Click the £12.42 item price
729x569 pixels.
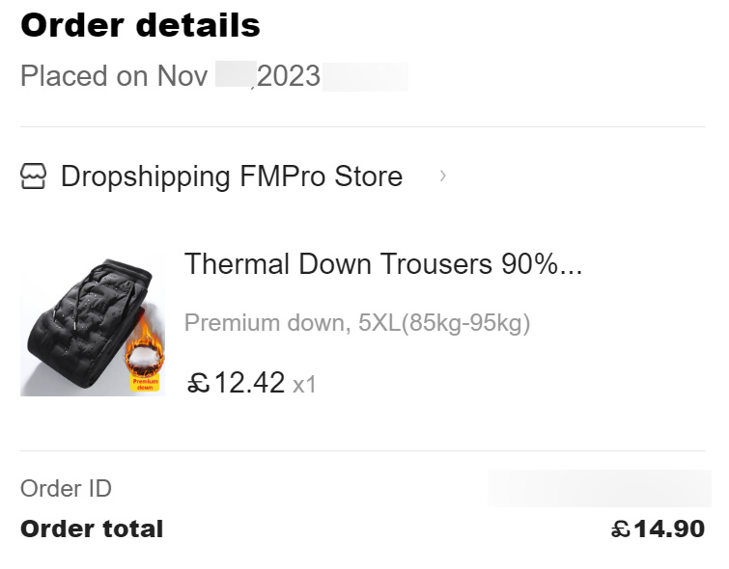236,383
